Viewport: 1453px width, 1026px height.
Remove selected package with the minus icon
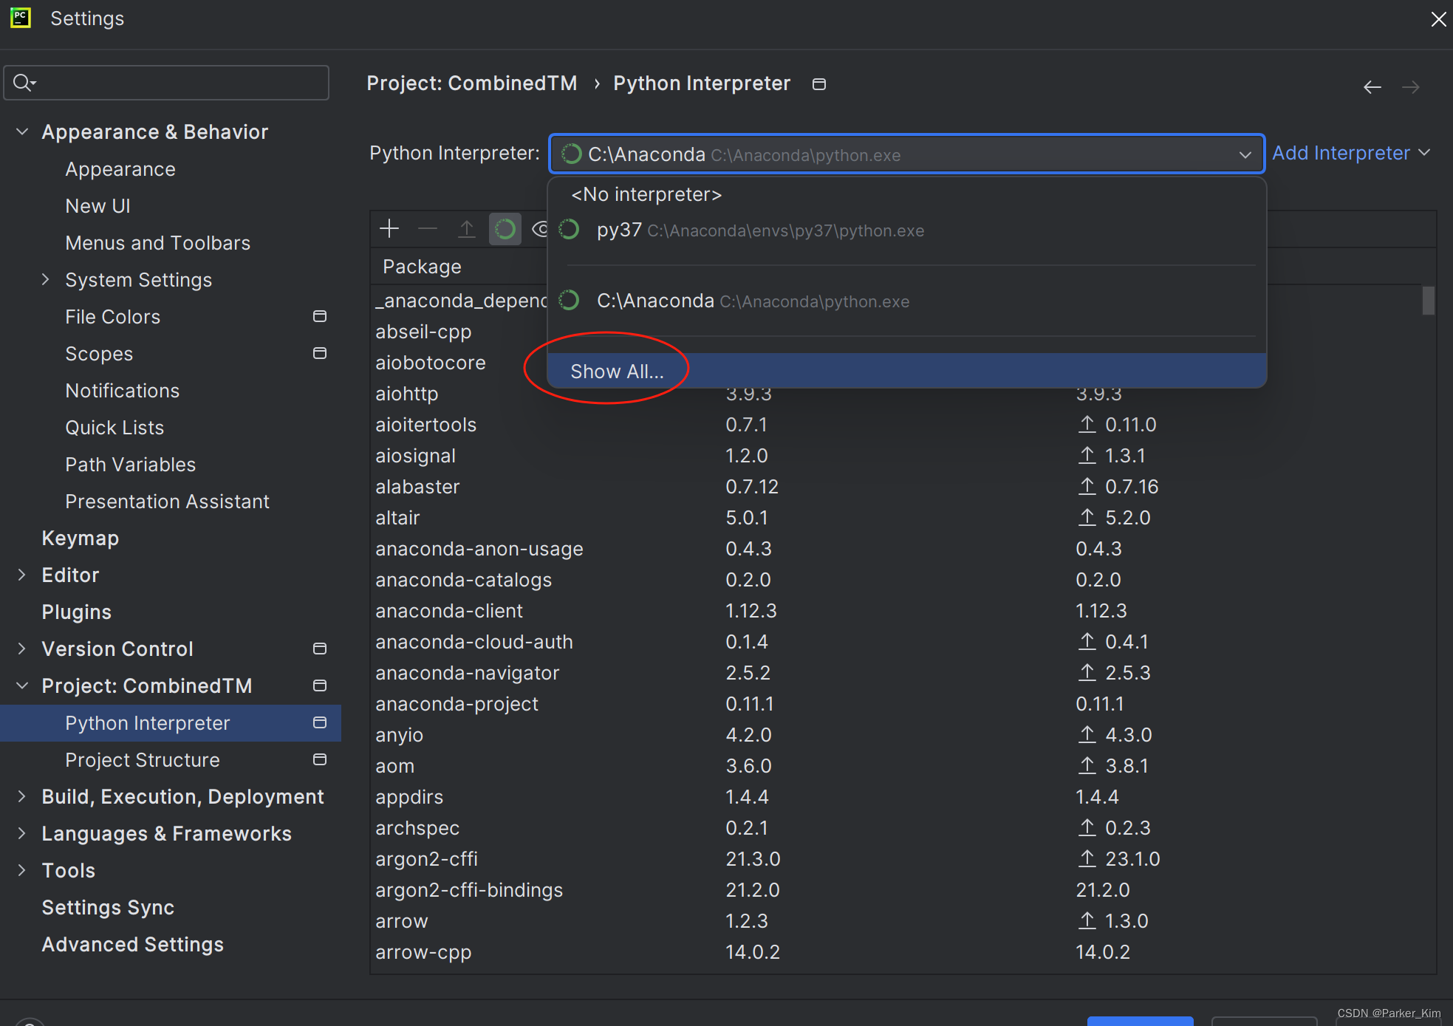428,229
